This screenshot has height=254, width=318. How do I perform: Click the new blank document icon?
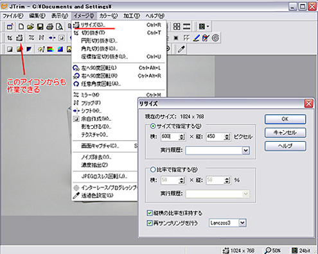pyautogui.click(x=21, y=27)
